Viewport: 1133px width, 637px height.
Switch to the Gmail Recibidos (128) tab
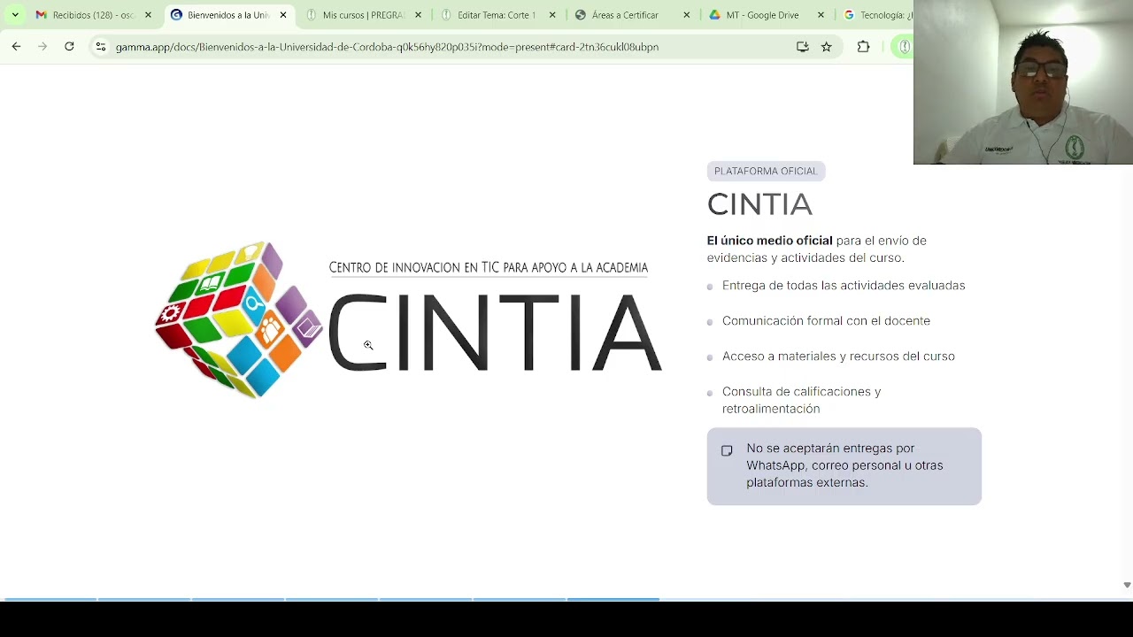click(x=93, y=15)
